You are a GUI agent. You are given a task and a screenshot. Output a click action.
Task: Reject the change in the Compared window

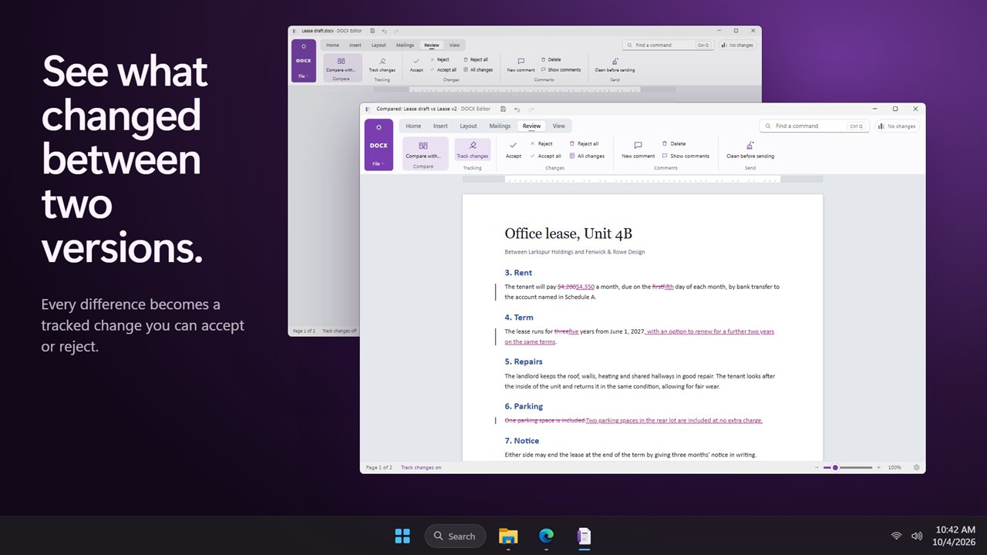point(541,143)
